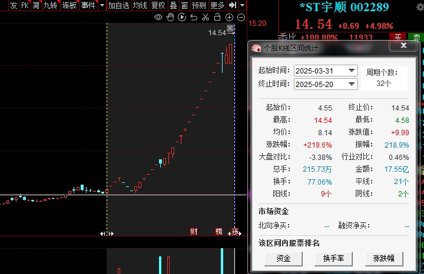Open the dropdown arrow after 事件
This screenshot has height=274, width=424.
coord(102,5)
